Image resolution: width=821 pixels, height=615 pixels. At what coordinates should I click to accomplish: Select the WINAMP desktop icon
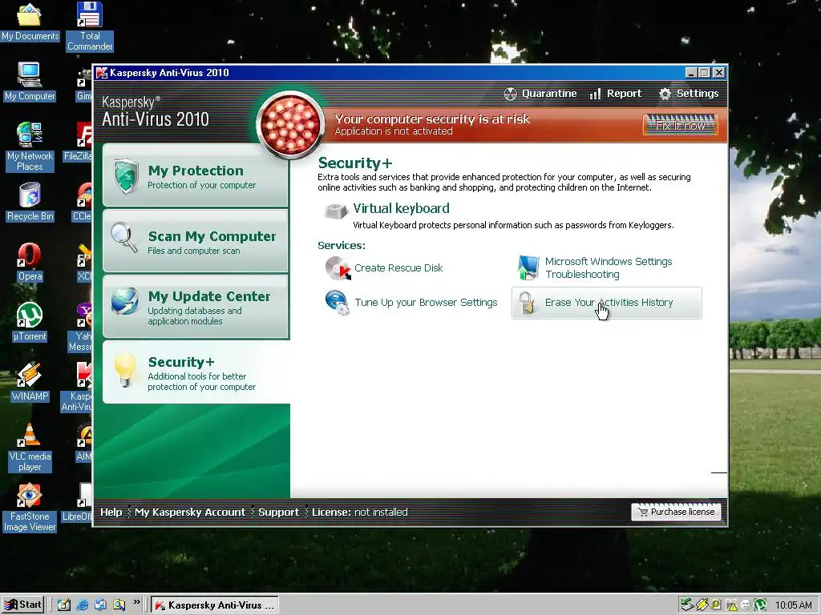30,382
